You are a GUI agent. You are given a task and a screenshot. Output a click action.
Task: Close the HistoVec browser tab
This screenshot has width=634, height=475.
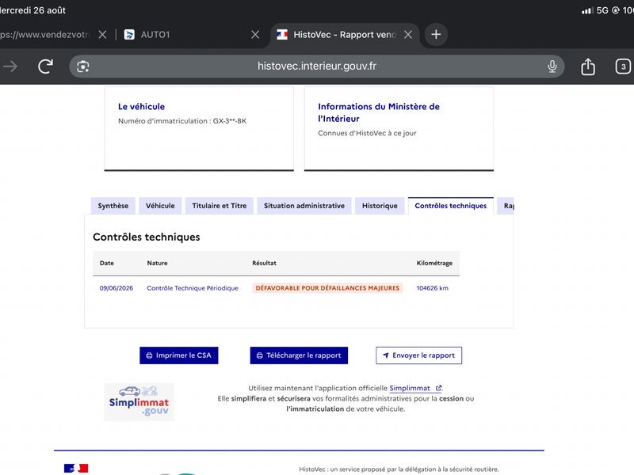[408, 35]
